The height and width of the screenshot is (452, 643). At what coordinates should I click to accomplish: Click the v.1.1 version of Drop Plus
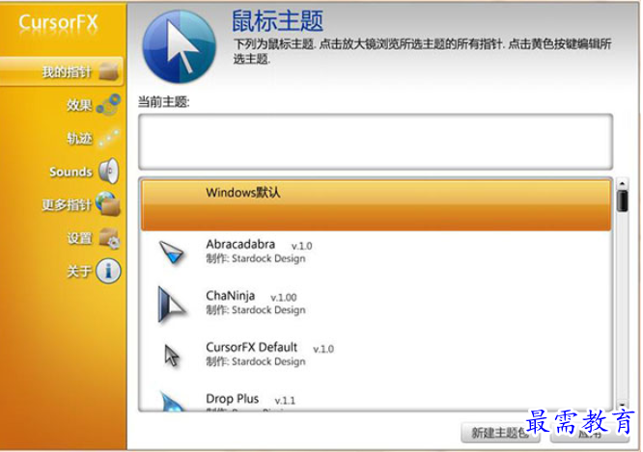[x=285, y=400]
